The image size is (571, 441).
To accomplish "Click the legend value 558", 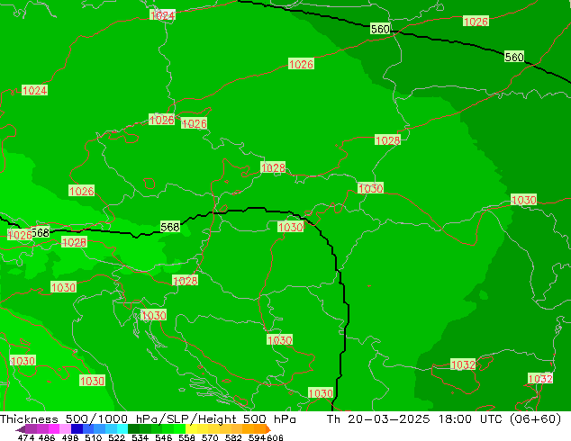I will click(186, 437).
